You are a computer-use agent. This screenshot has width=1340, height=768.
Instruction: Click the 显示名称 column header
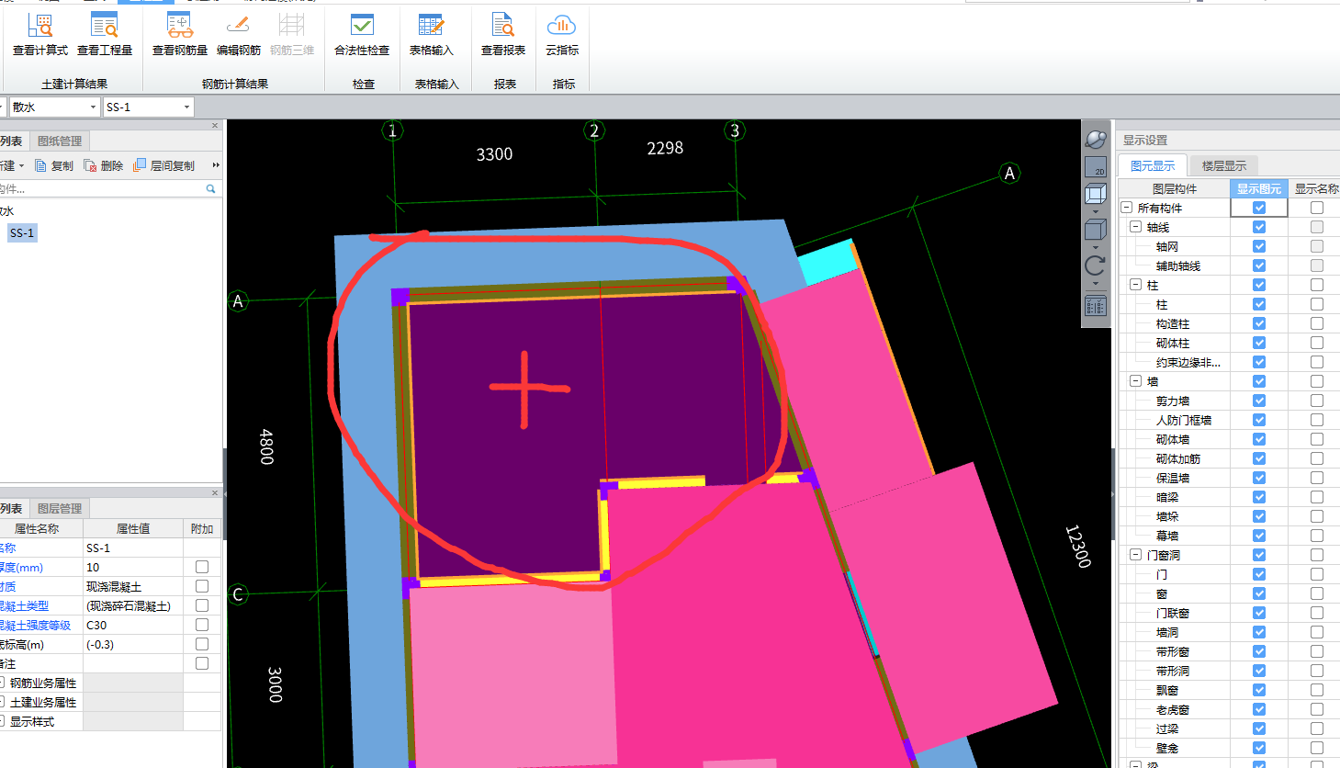coord(1316,188)
